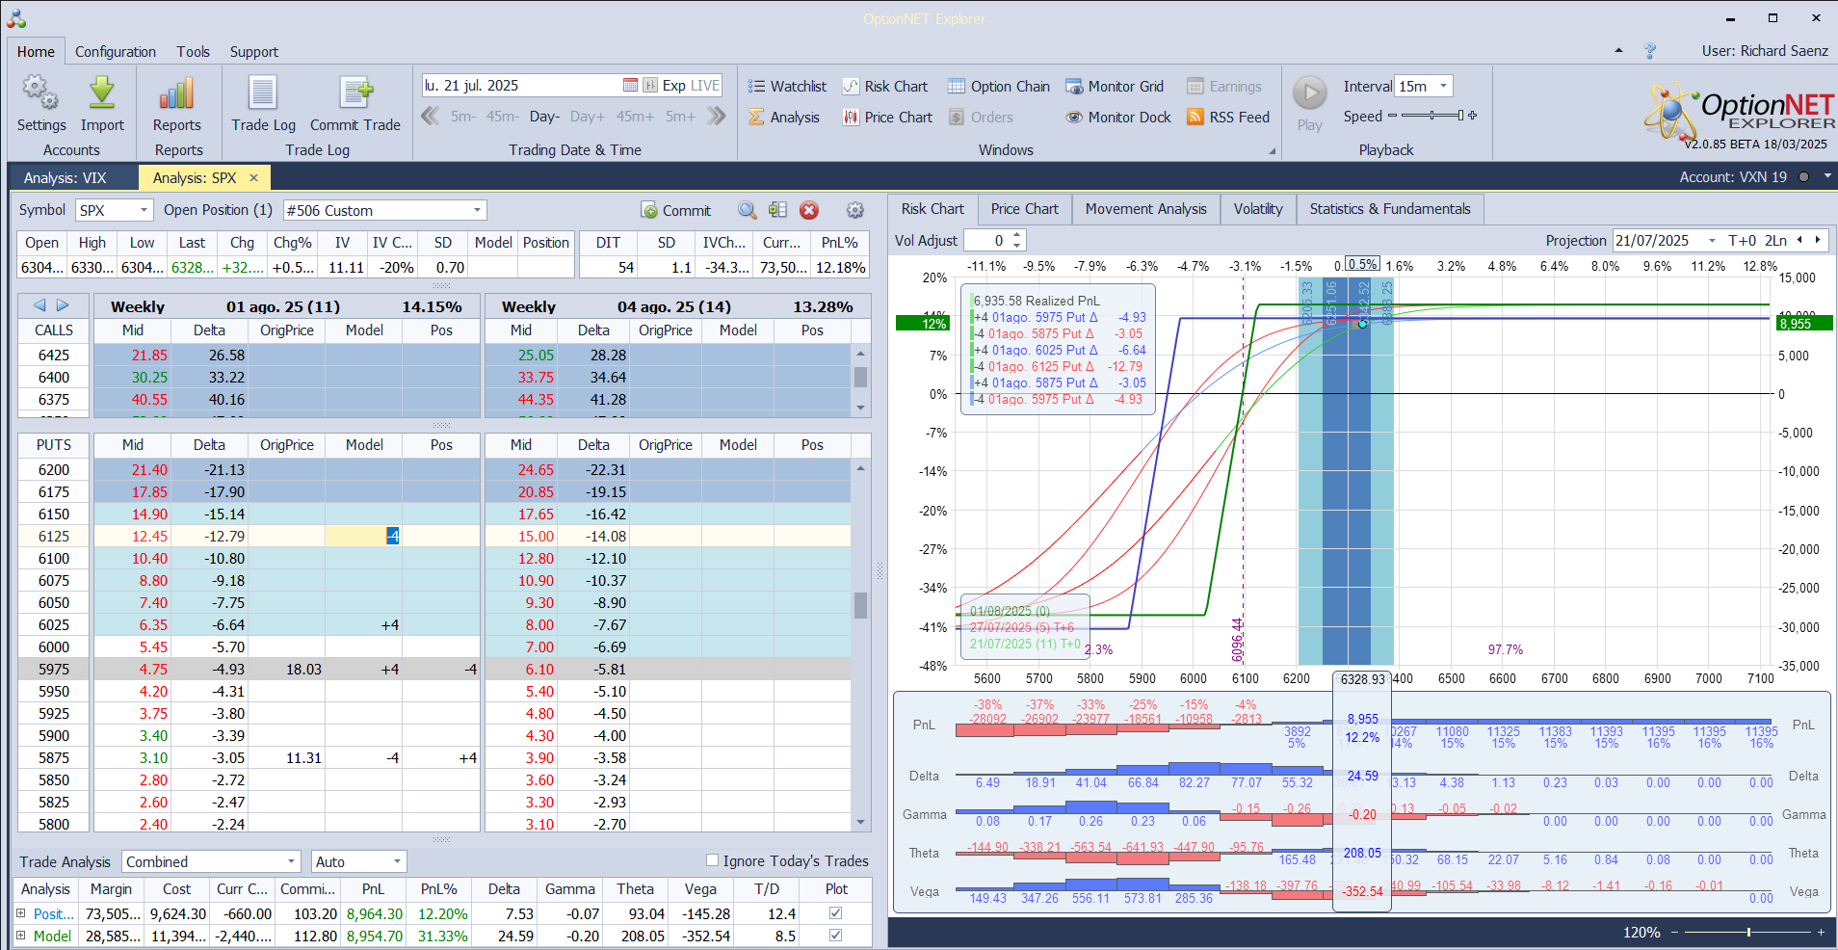Open the Settings gear in Accounts group
Image resolution: width=1838 pixels, height=950 pixels.
41,93
